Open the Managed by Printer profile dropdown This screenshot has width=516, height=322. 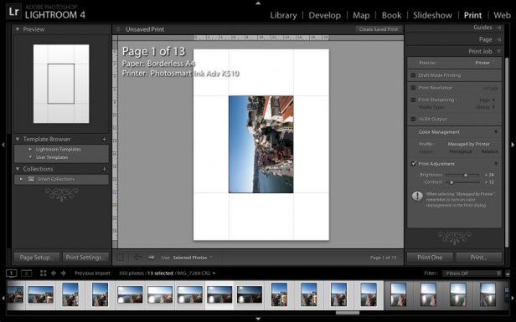click(472, 144)
